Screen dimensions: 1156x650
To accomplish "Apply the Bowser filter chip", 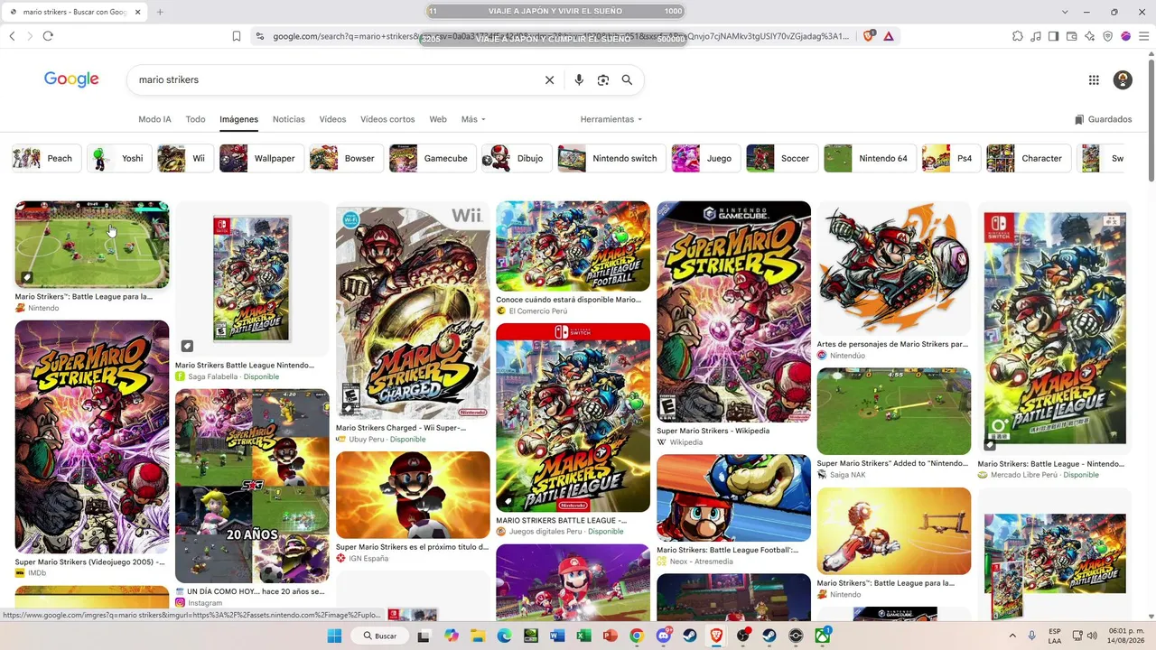I will (346, 158).
